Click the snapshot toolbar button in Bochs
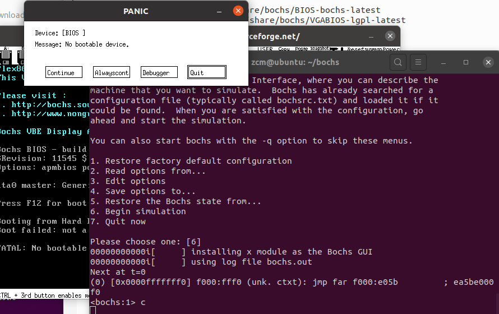The height and width of the screenshot is (314, 499). point(320,48)
